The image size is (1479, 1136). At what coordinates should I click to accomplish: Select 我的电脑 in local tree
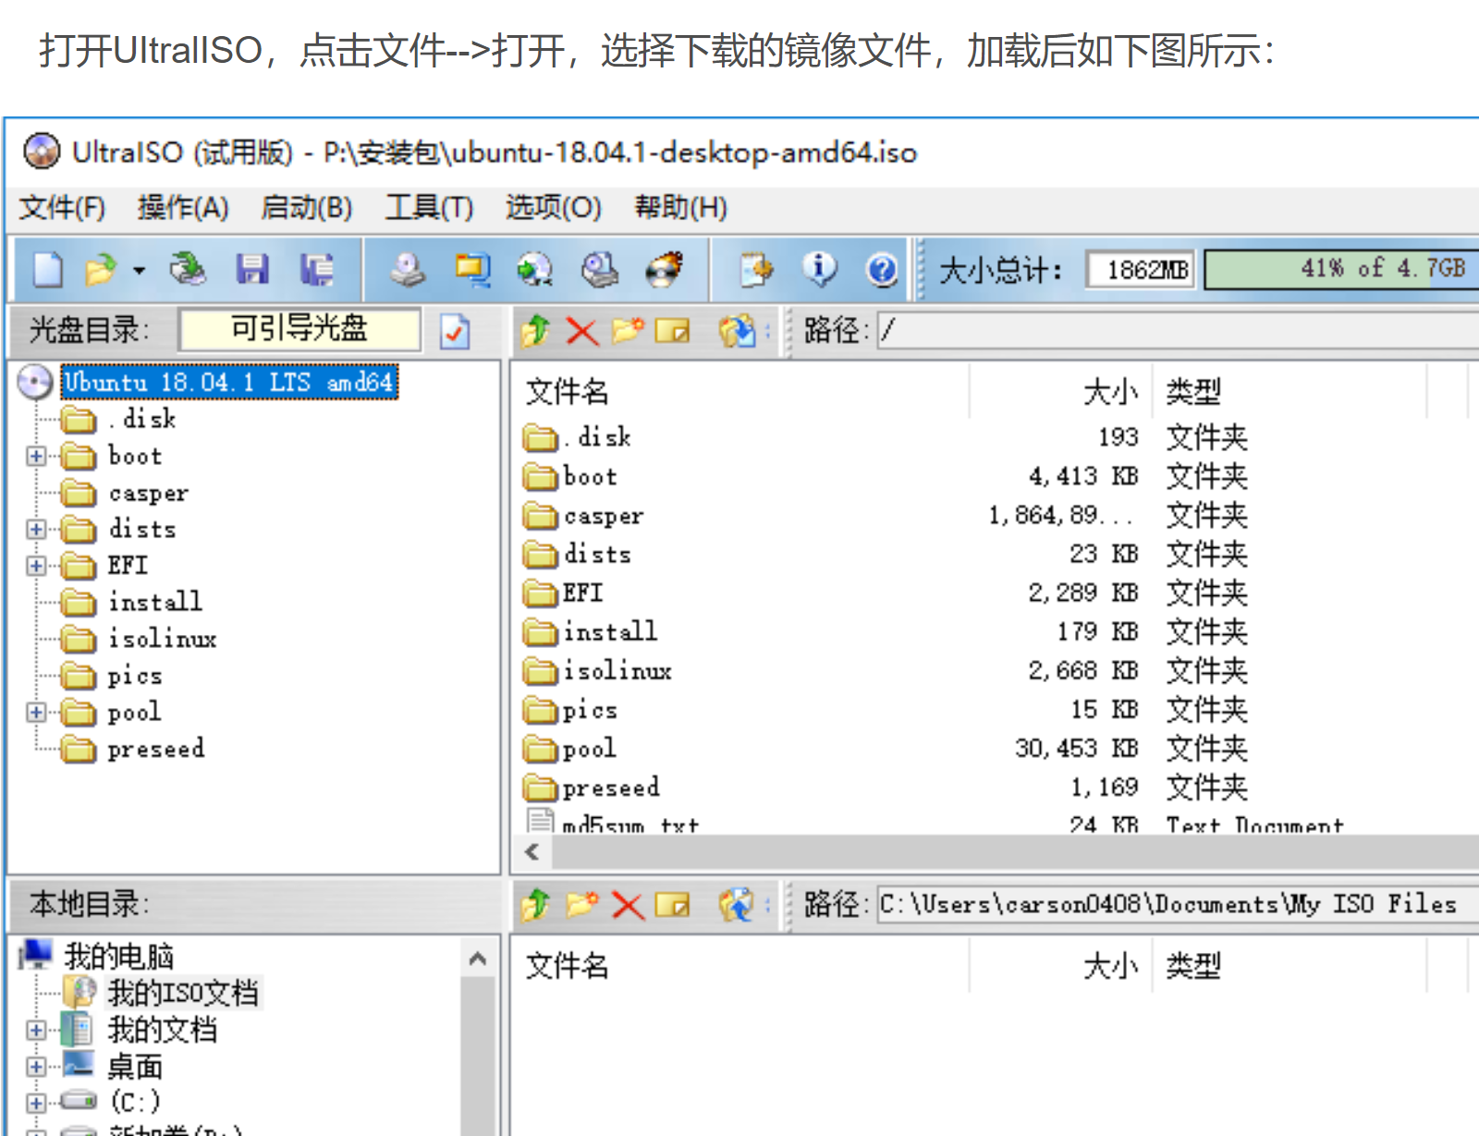coord(118,956)
